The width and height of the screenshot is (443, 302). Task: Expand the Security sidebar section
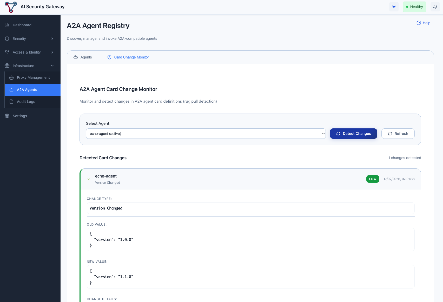pyautogui.click(x=52, y=39)
